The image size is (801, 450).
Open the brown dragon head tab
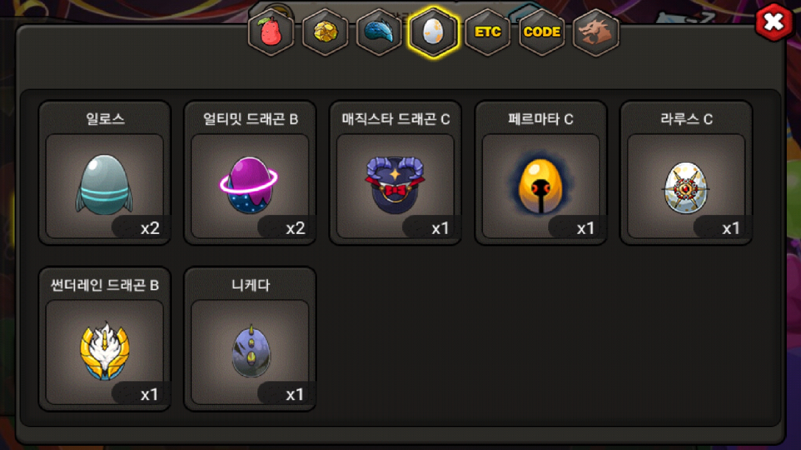click(x=596, y=32)
